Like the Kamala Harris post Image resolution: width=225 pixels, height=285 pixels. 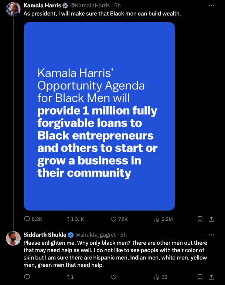click(114, 219)
